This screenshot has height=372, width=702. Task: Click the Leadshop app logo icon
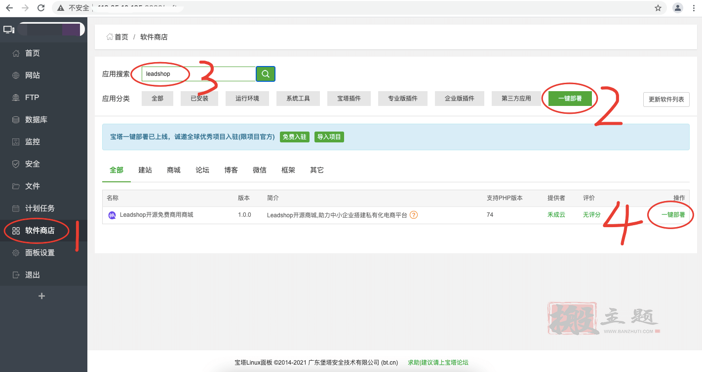(112, 215)
